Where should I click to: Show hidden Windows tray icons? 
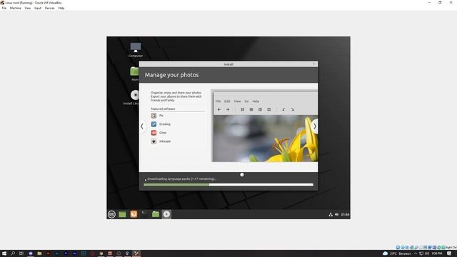(x=416, y=253)
